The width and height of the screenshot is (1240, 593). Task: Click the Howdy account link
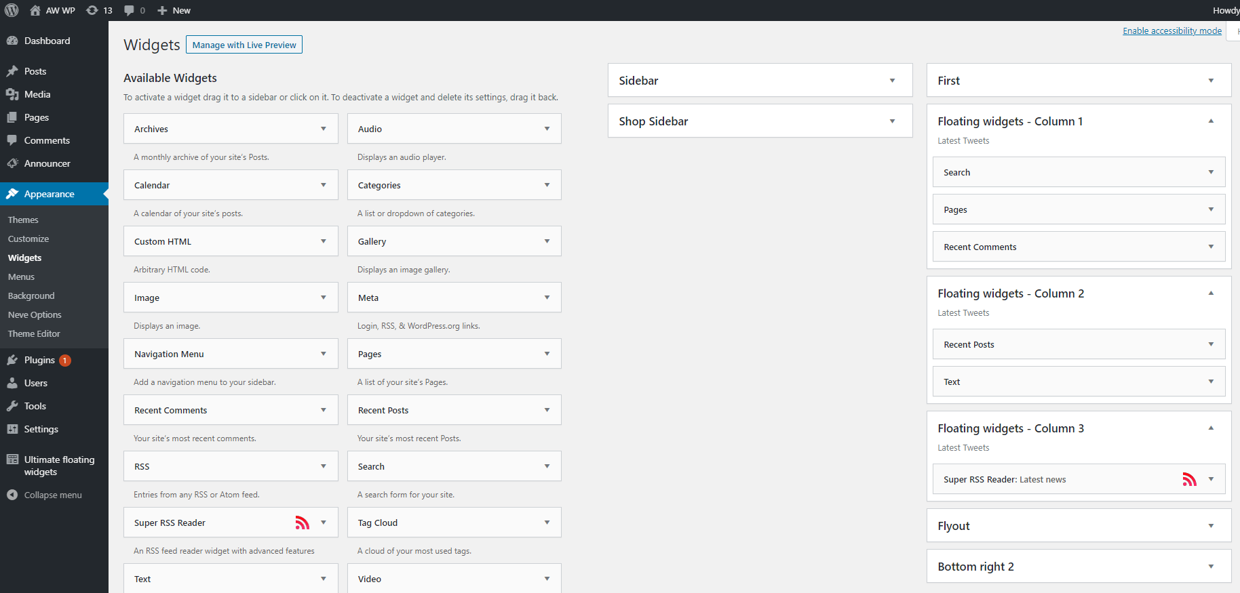coord(1226,10)
